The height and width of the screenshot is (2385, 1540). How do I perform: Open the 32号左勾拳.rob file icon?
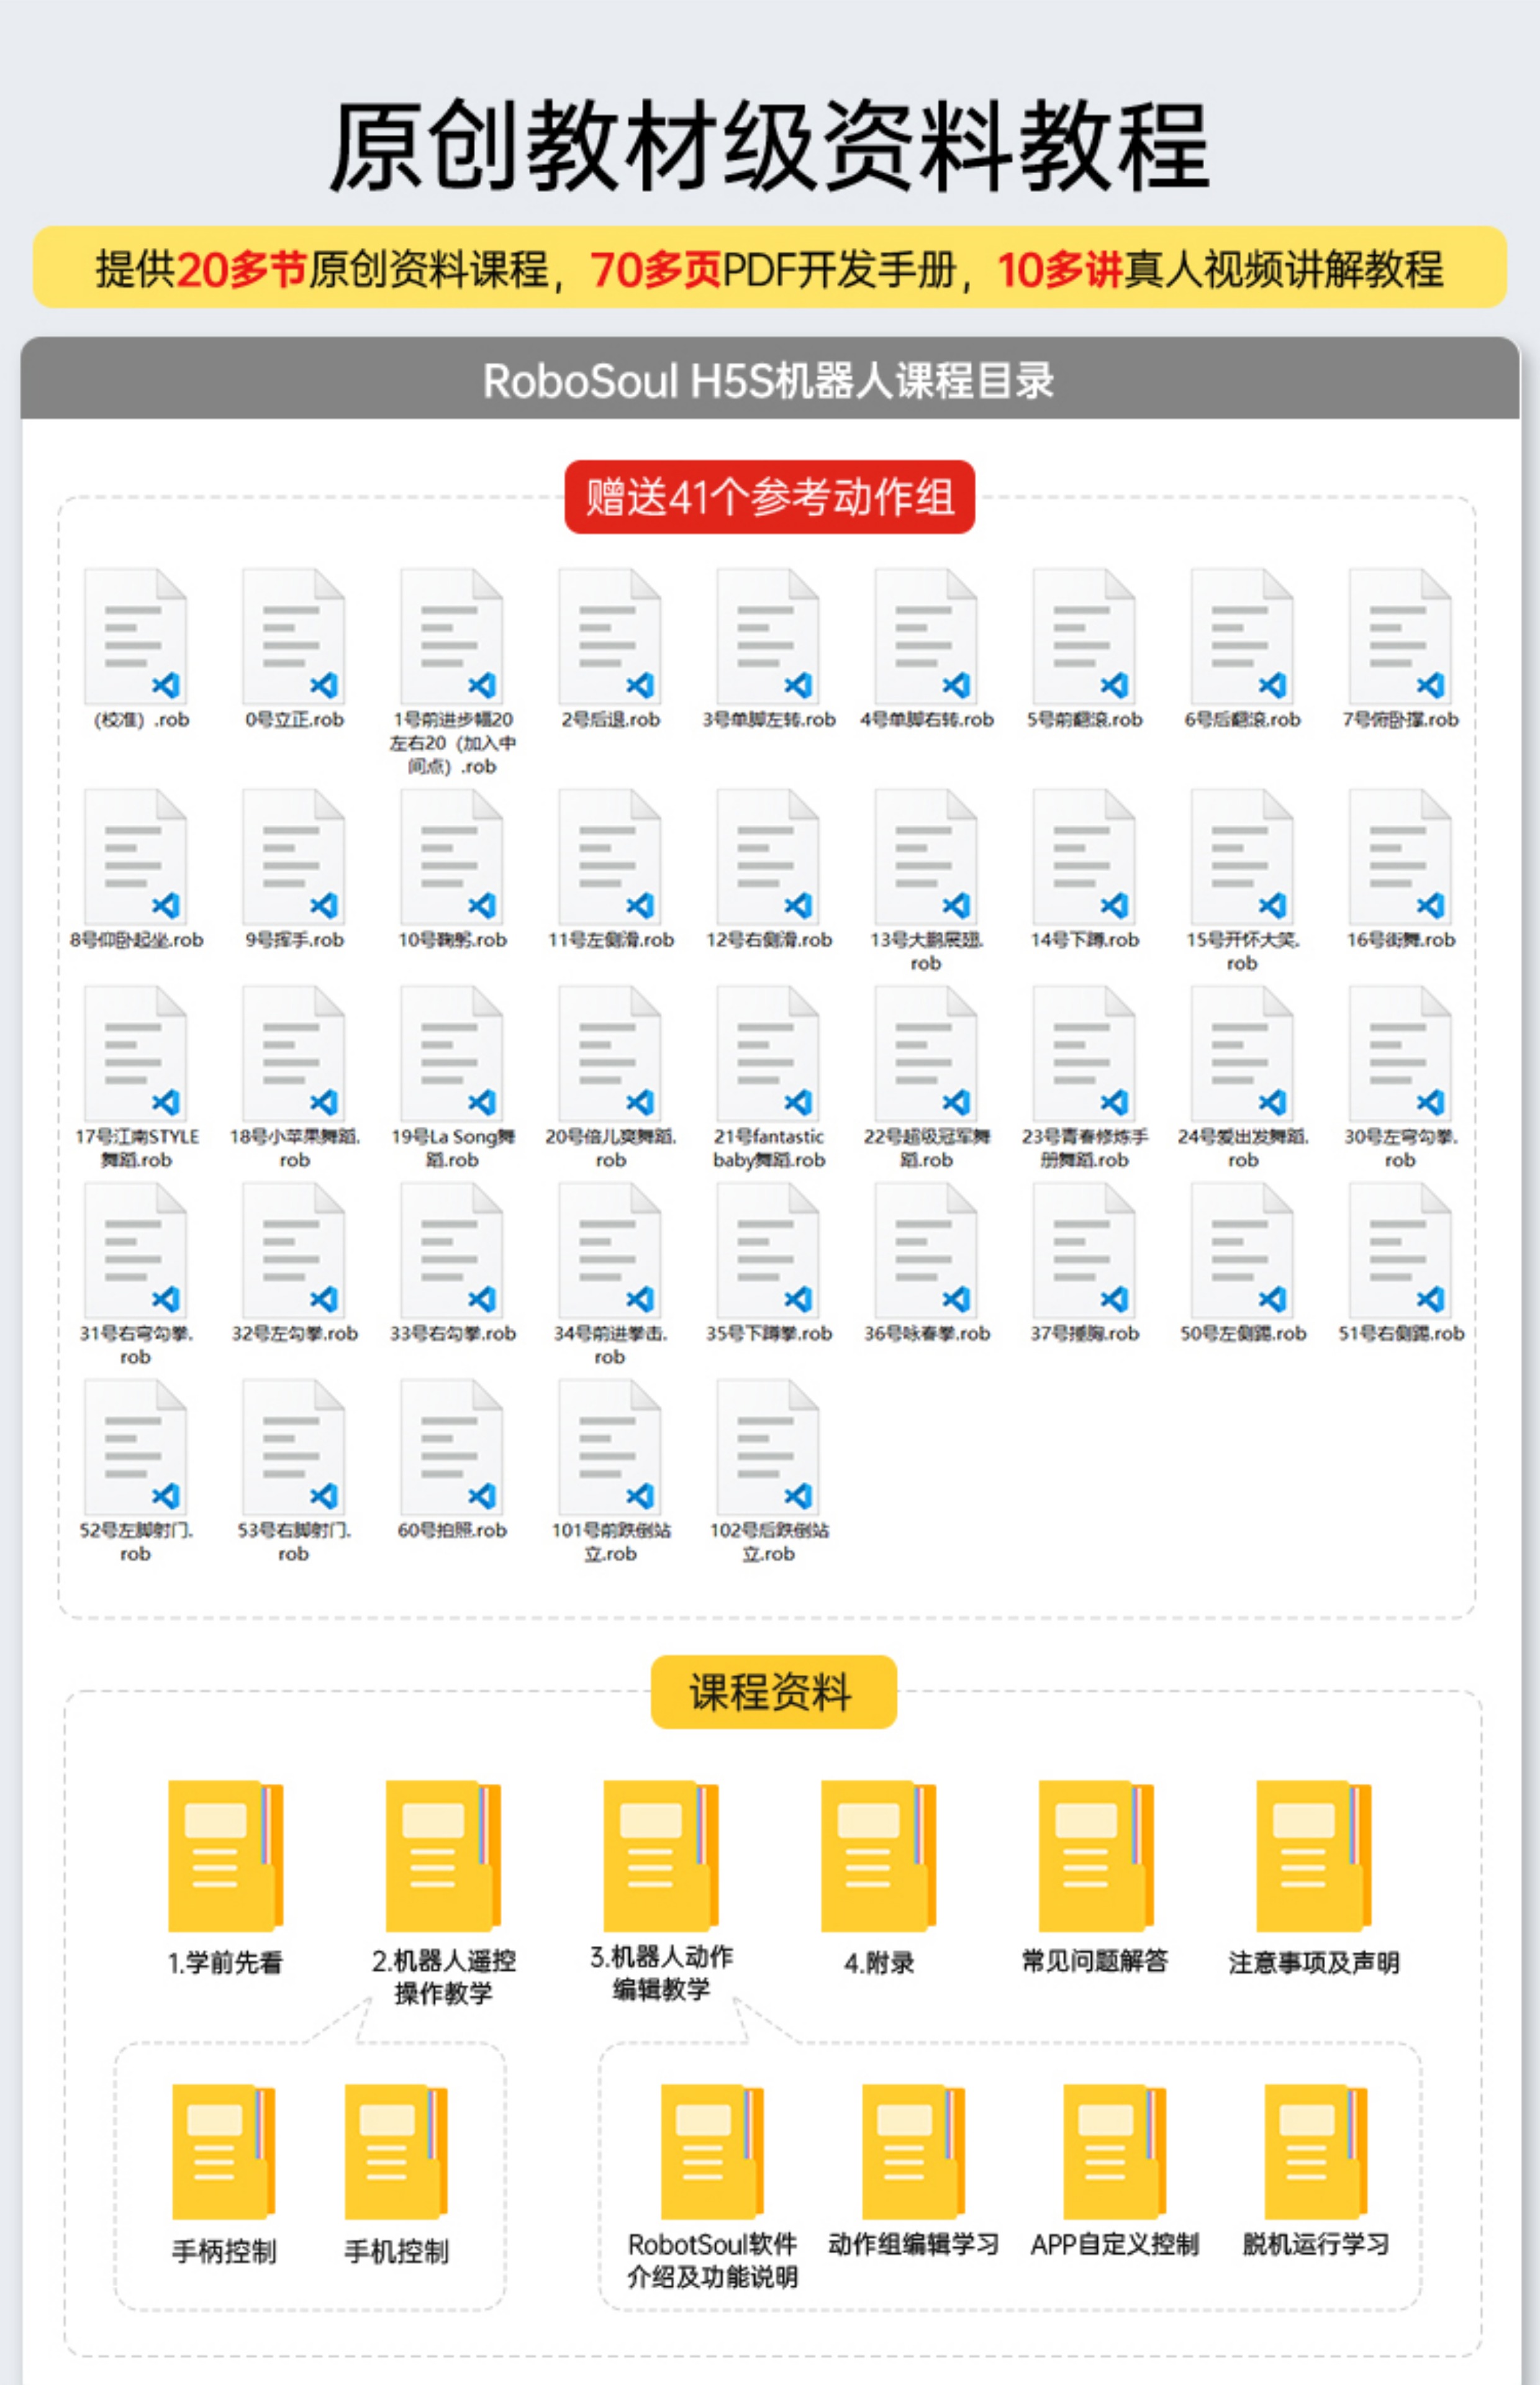(x=293, y=1251)
